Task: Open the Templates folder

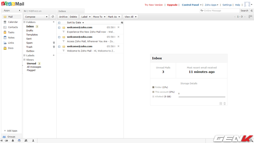Action: click(32, 35)
